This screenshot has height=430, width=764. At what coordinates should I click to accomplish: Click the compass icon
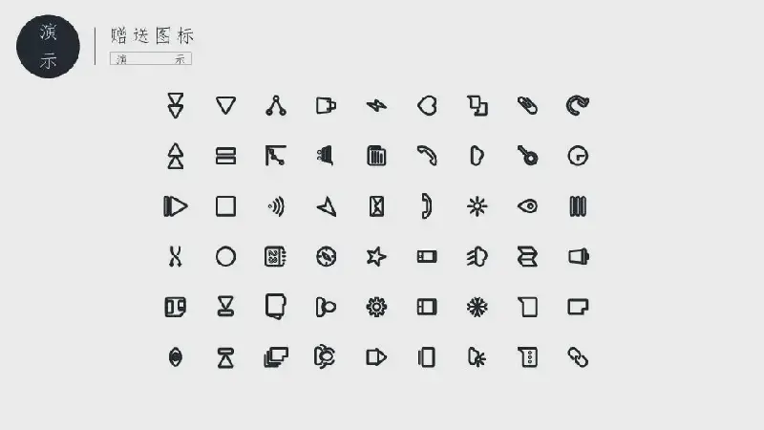click(x=326, y=256)
